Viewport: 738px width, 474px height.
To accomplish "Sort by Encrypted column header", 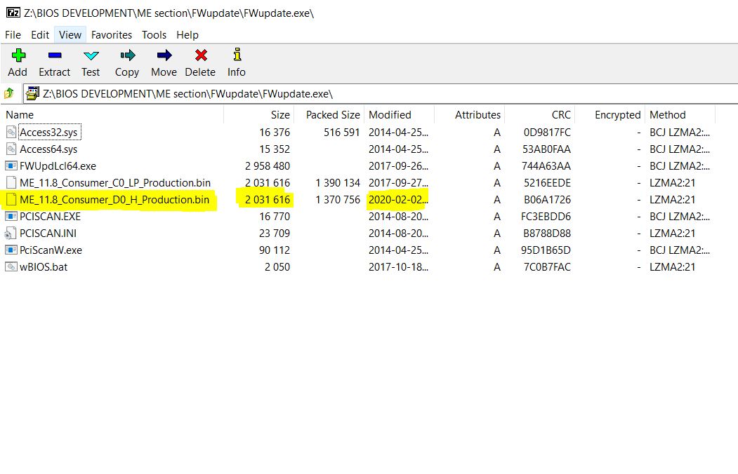I will (x=610, y=114).
